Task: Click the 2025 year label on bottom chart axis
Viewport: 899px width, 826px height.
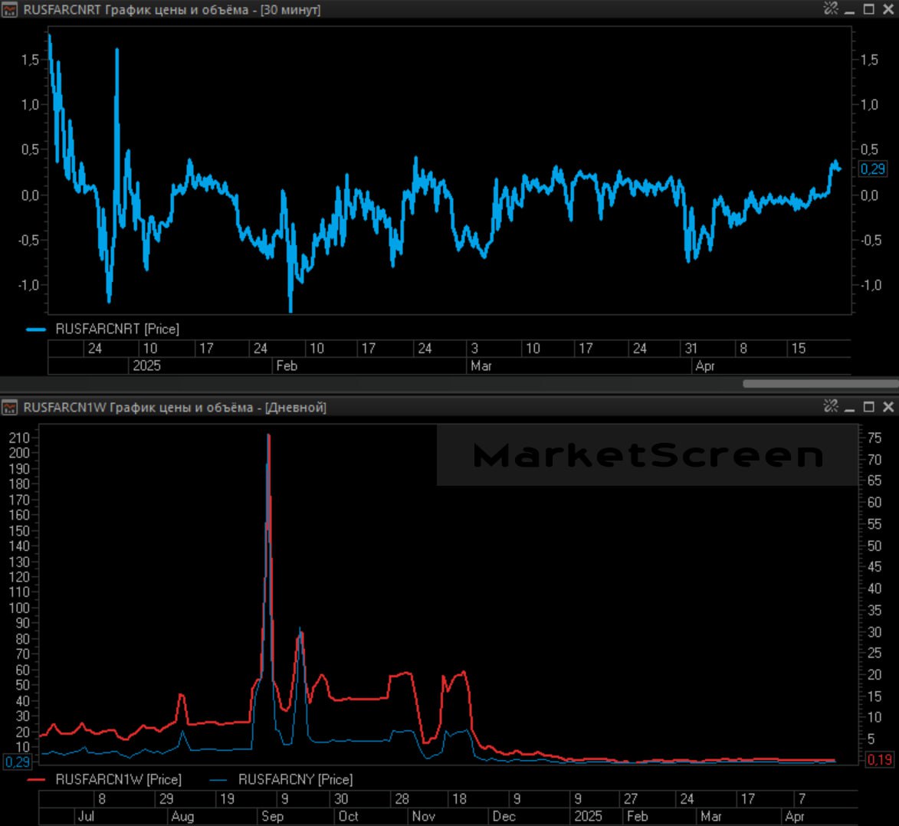Action: pyautogui.click(x=589, y=816)
